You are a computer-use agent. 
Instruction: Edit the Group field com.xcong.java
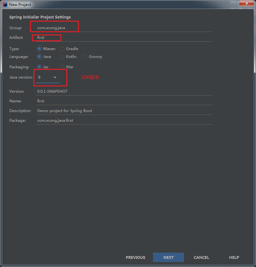point(124,28)
